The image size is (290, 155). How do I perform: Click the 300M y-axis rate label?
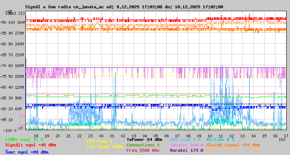coord(20,22)
